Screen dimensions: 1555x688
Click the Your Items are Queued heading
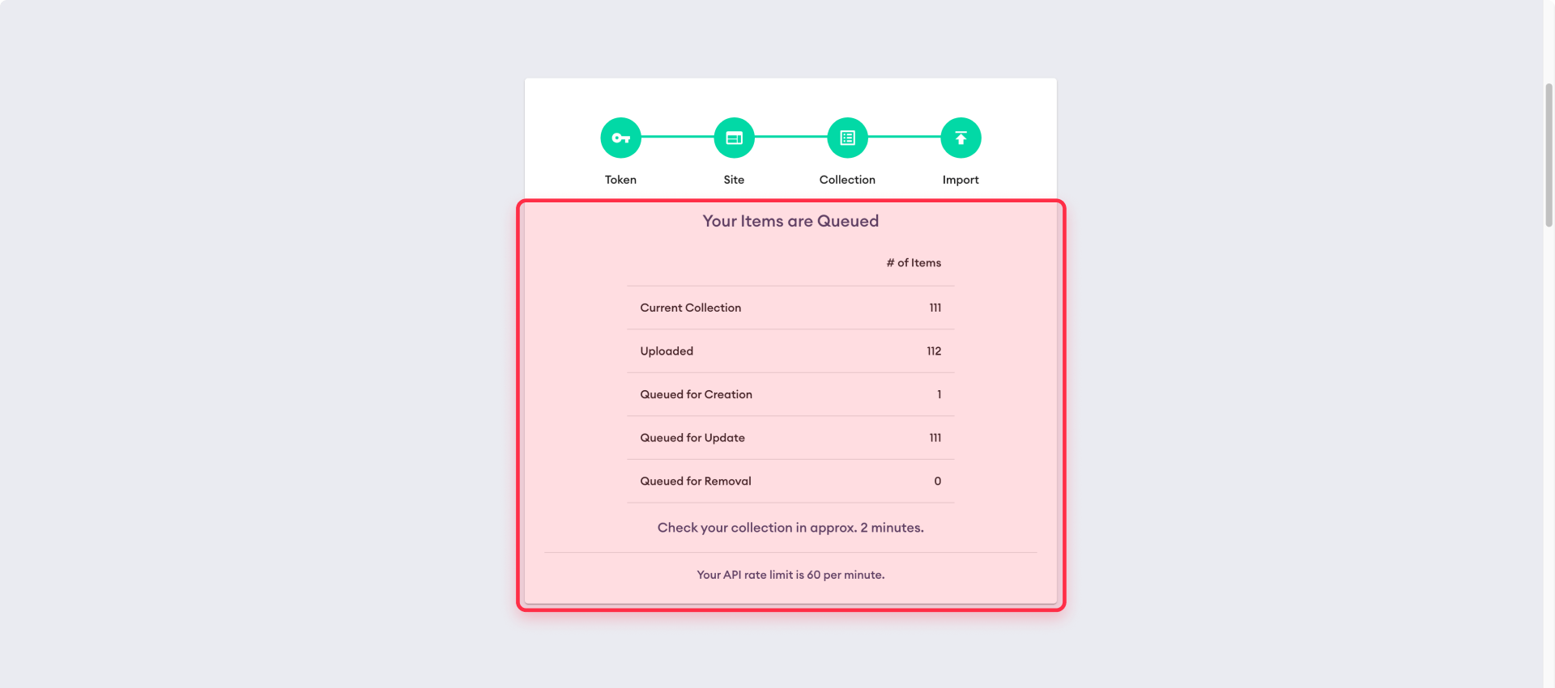(x=790, y=220)
